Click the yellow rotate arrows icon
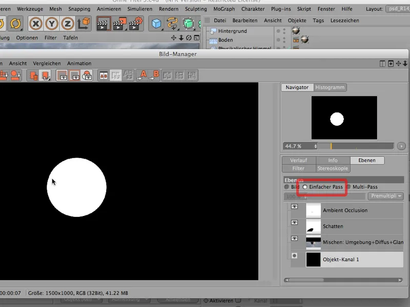The image size is (410, 307). click(15, 24)
